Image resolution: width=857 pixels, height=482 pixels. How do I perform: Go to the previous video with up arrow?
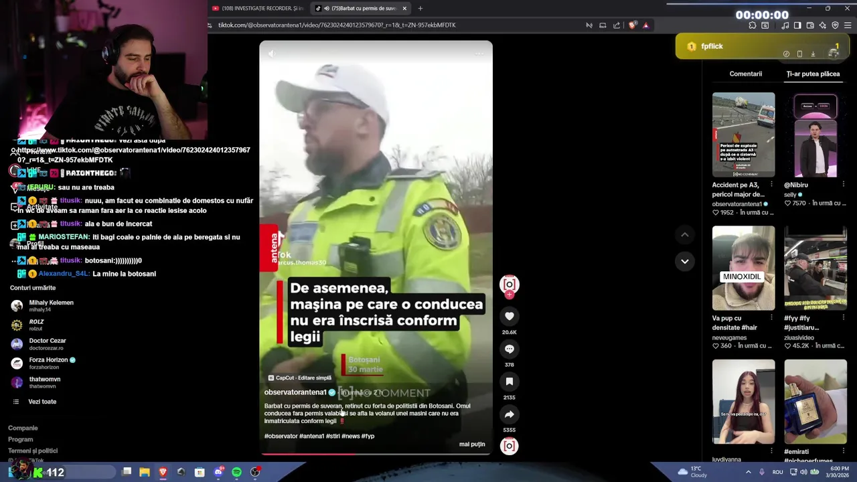point(684,234)
